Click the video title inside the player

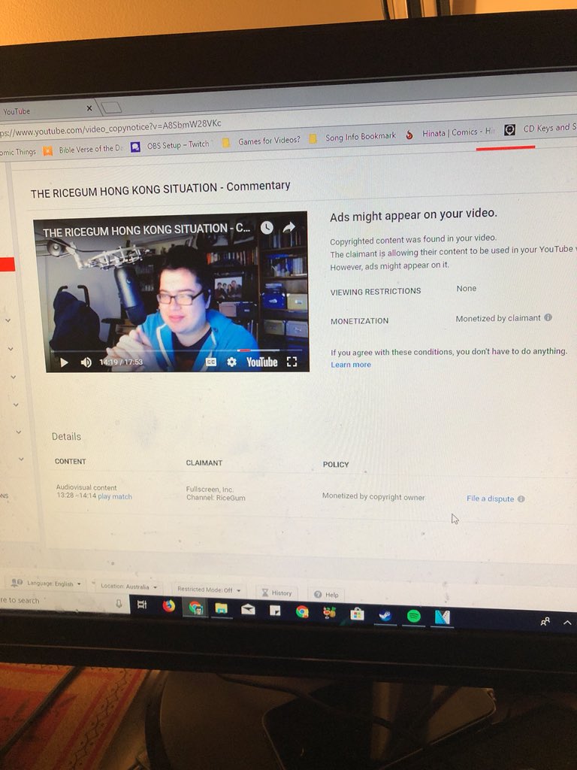(147, 230)
